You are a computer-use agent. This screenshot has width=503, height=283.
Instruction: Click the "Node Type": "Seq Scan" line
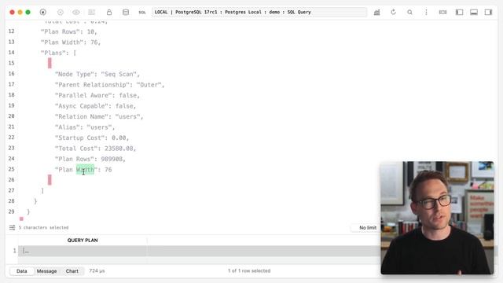(97, 74)
